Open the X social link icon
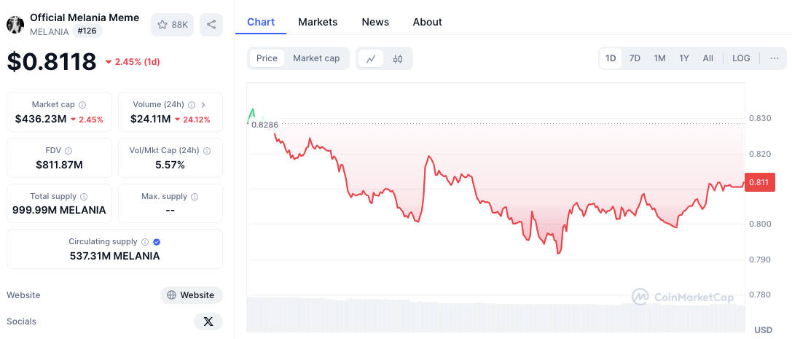This screenshot has height=339, width=792. tap(208, 322)
